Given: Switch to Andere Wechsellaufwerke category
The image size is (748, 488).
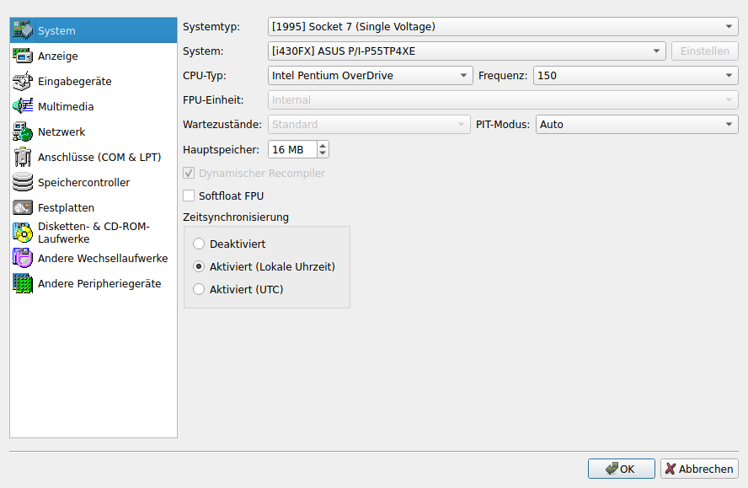Looking at the screenshot, I should click(102, 259).
